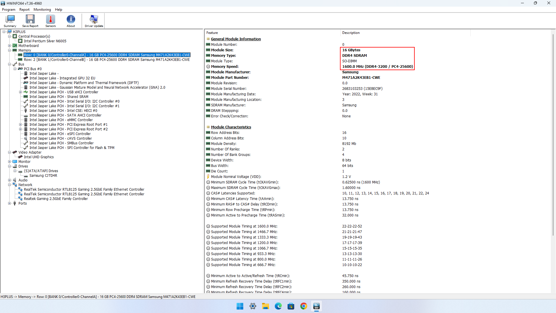Viewport: 556px width, 313px height.
Task: Select the Video Adapter node
Action: click(30, 152)
